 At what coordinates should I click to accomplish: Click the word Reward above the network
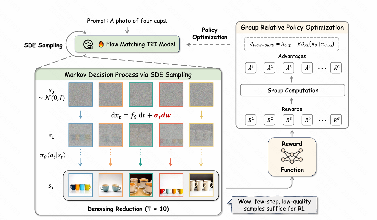(292, 144)
